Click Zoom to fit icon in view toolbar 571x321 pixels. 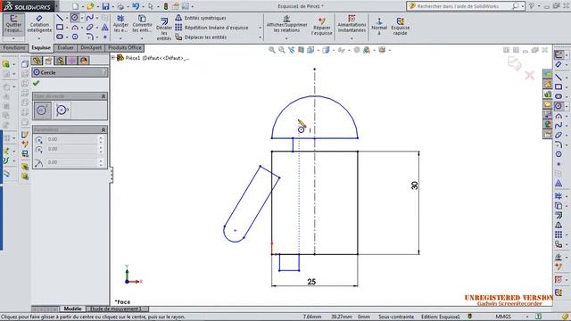272,50
